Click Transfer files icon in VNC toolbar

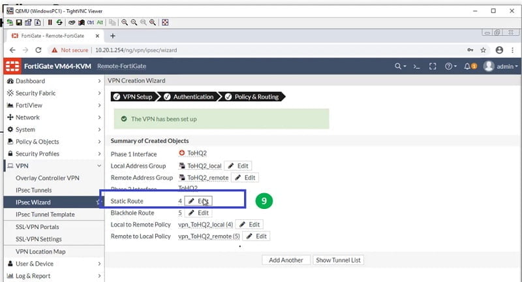pos(112,22)
